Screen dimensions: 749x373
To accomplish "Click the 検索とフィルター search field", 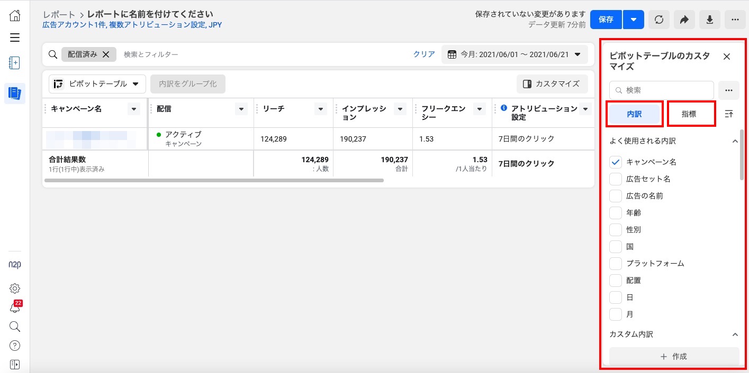I will [265, 54].
